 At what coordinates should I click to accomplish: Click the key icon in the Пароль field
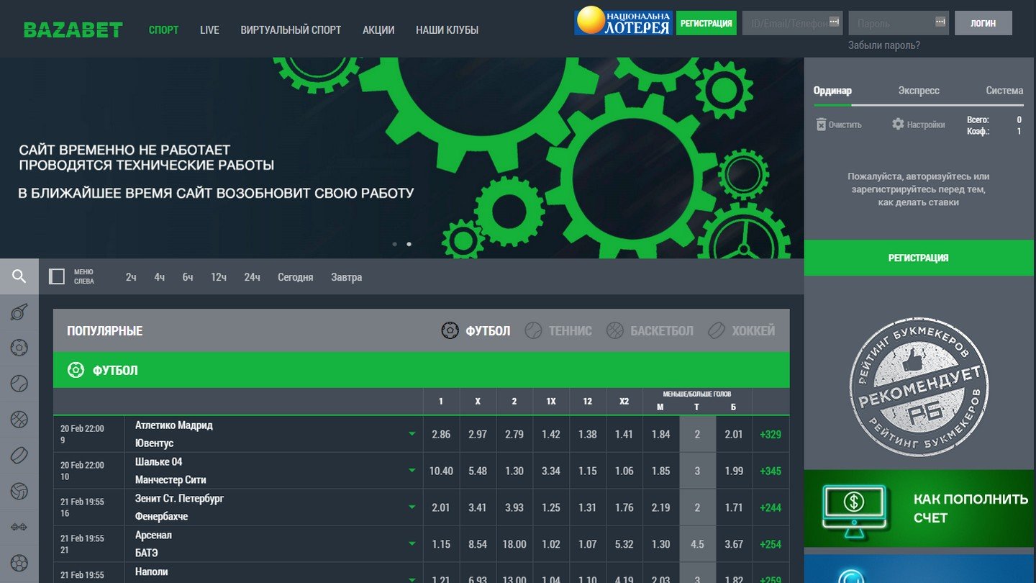(940, 22)
